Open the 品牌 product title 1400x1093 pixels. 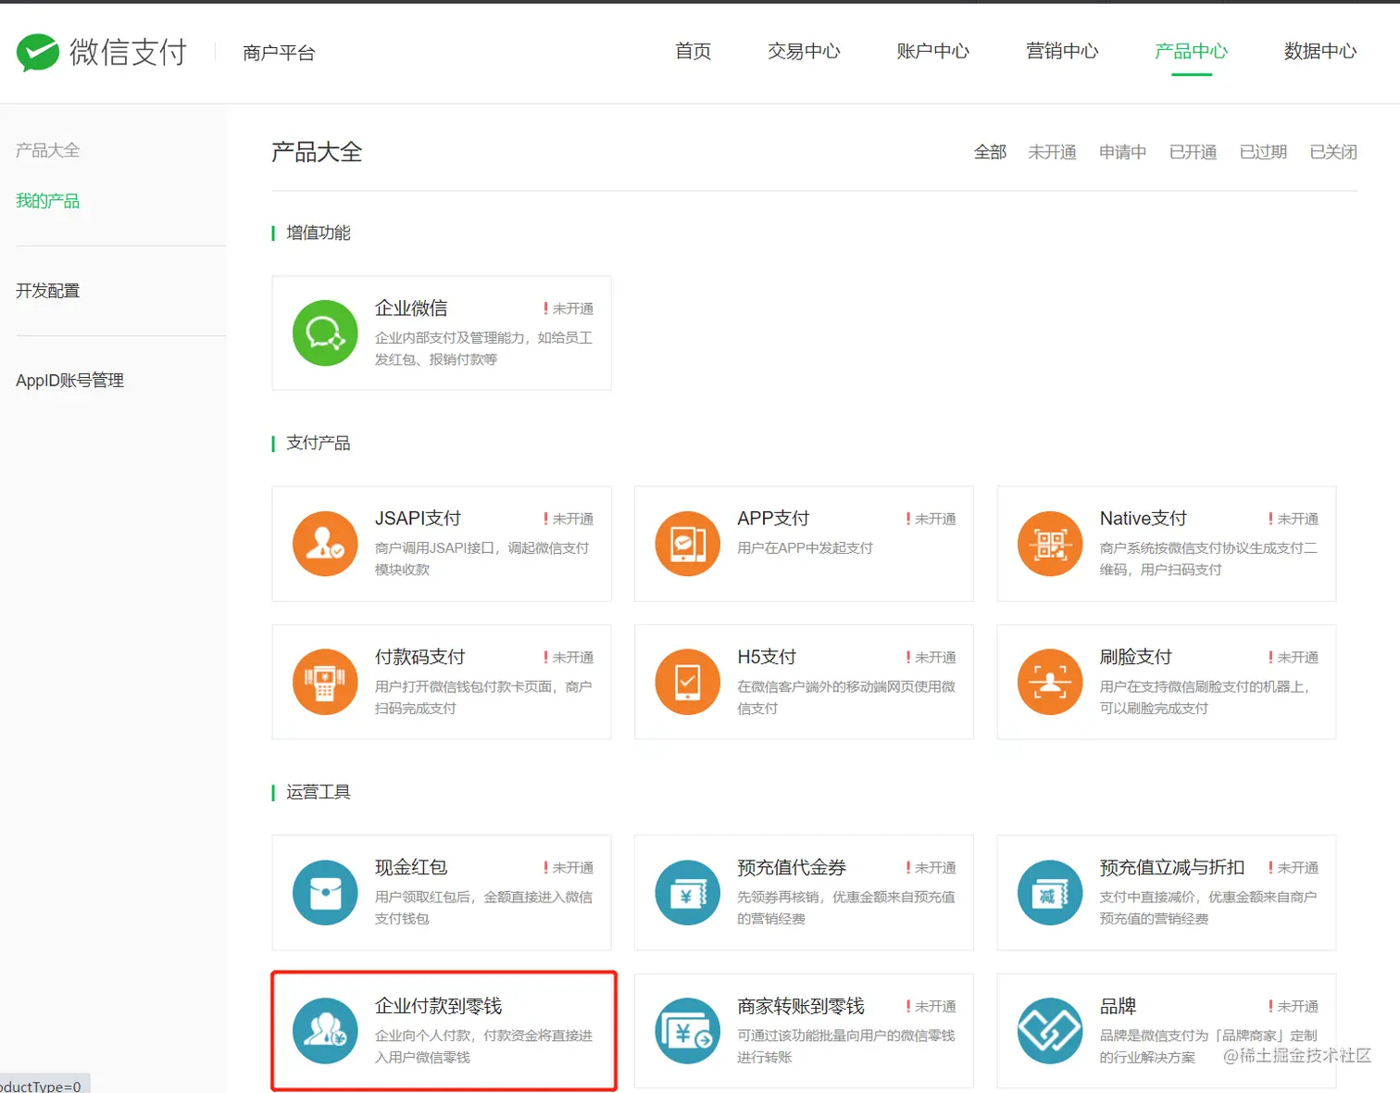coord(1118,1006)
